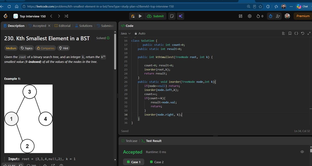Open LeetCode settings gear
Image resolution: width=312 pixels, height=166 pixels.
pyautogui.click(x=250, y=16)
